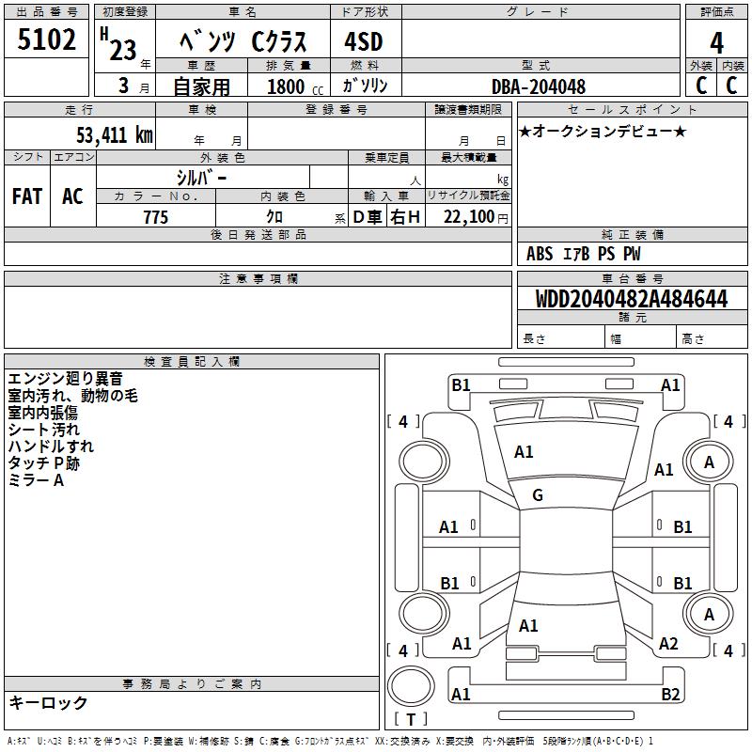
Task: Click the interior grade C under 内装
Action: pyautogui.click(x=731, y=86)
